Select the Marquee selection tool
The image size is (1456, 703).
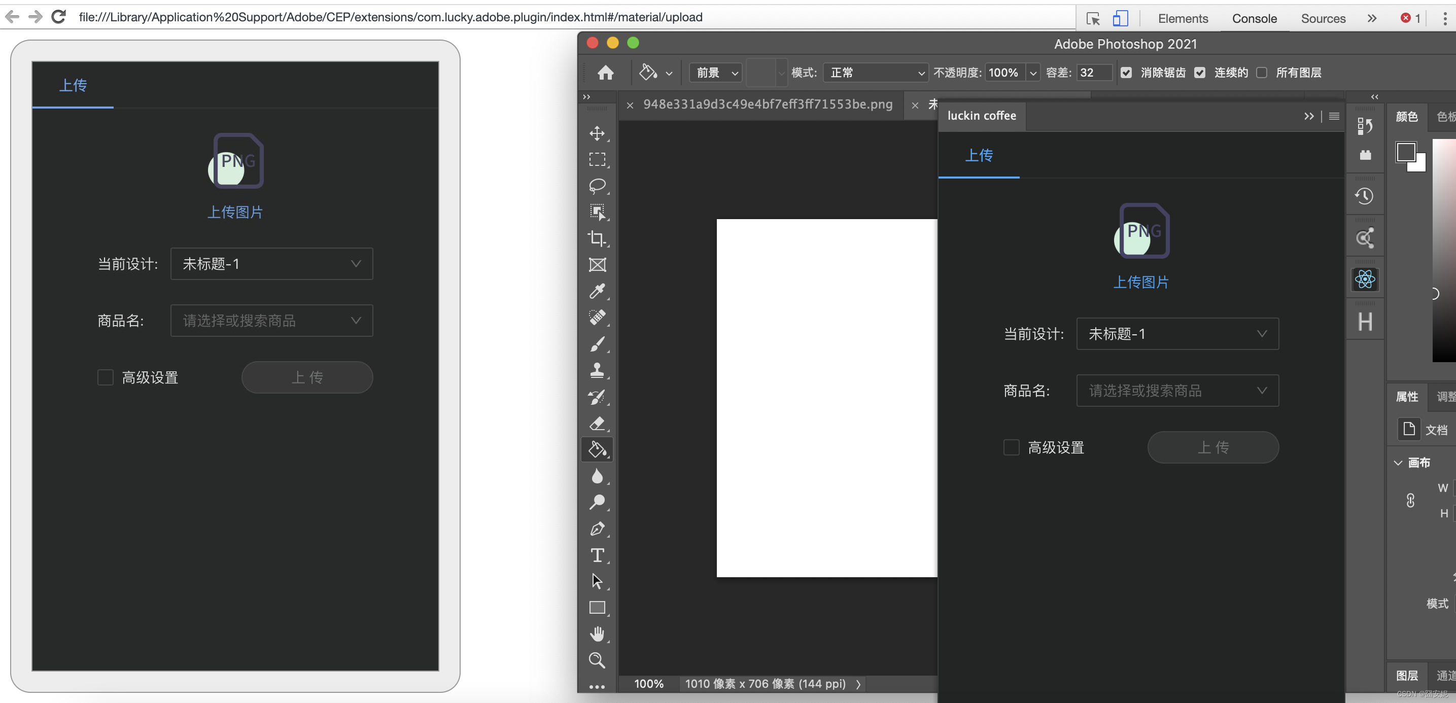598,159
